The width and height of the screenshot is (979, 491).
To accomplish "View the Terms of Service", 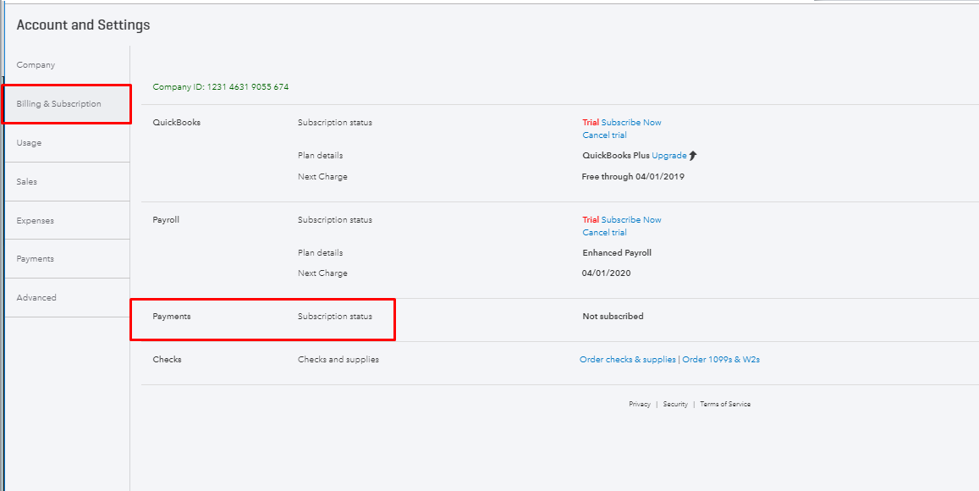I will tap(724, 404).
